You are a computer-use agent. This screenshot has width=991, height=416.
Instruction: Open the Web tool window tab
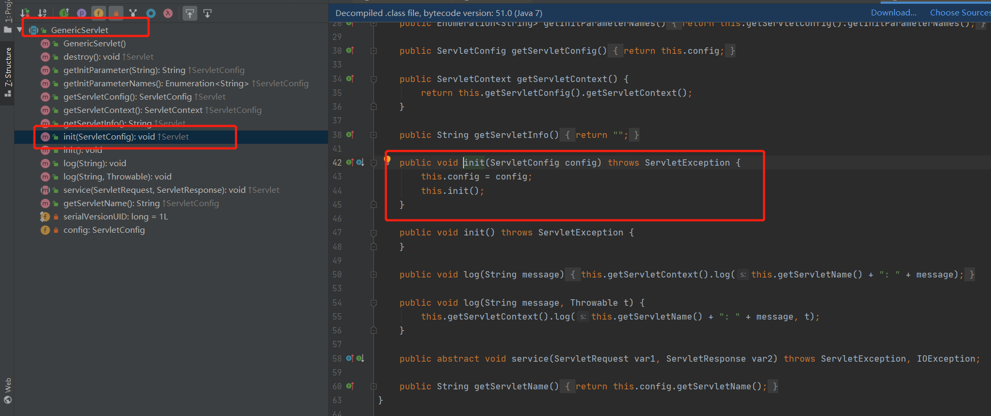coord(7,385)
